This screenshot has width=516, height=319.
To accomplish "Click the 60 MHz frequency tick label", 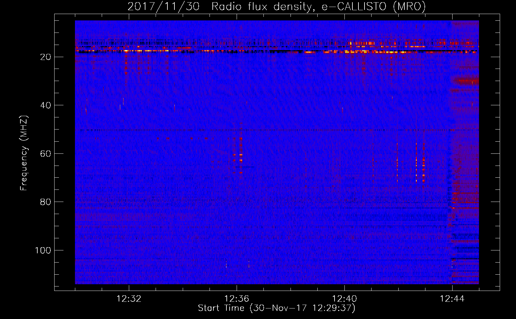I will coord(46,153).
